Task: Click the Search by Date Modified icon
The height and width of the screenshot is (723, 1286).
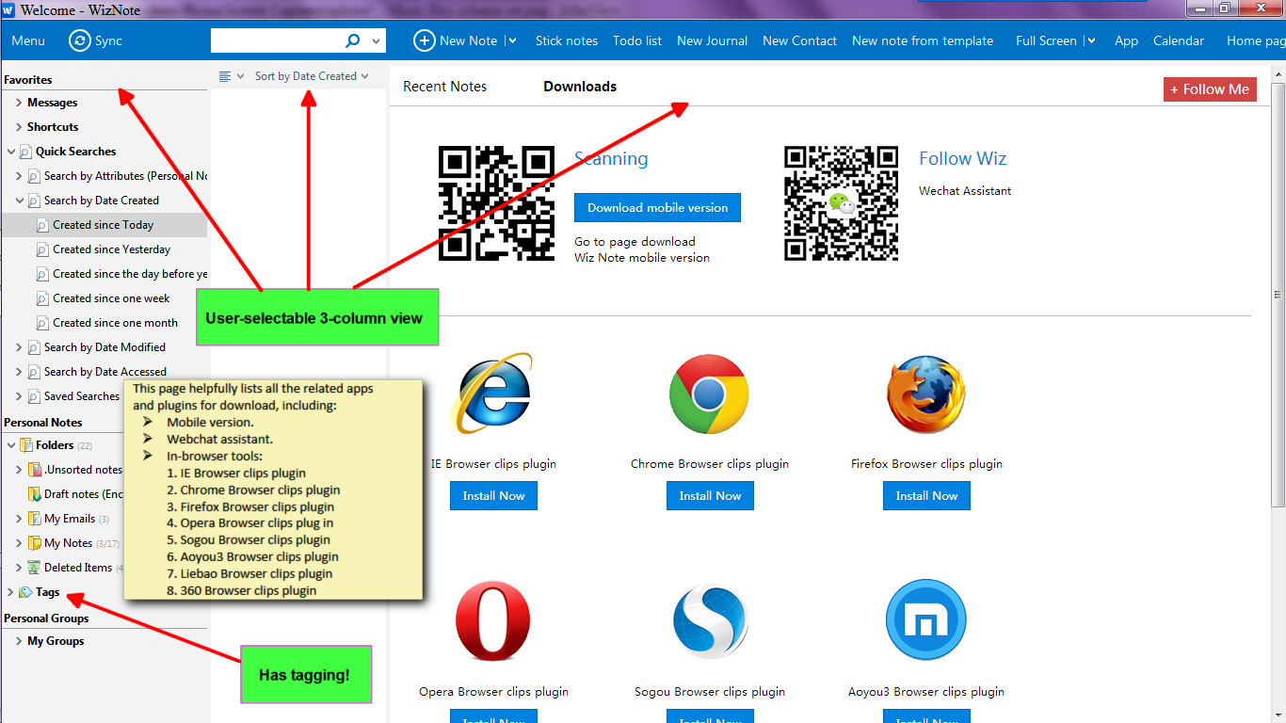Action: (34, 347)
